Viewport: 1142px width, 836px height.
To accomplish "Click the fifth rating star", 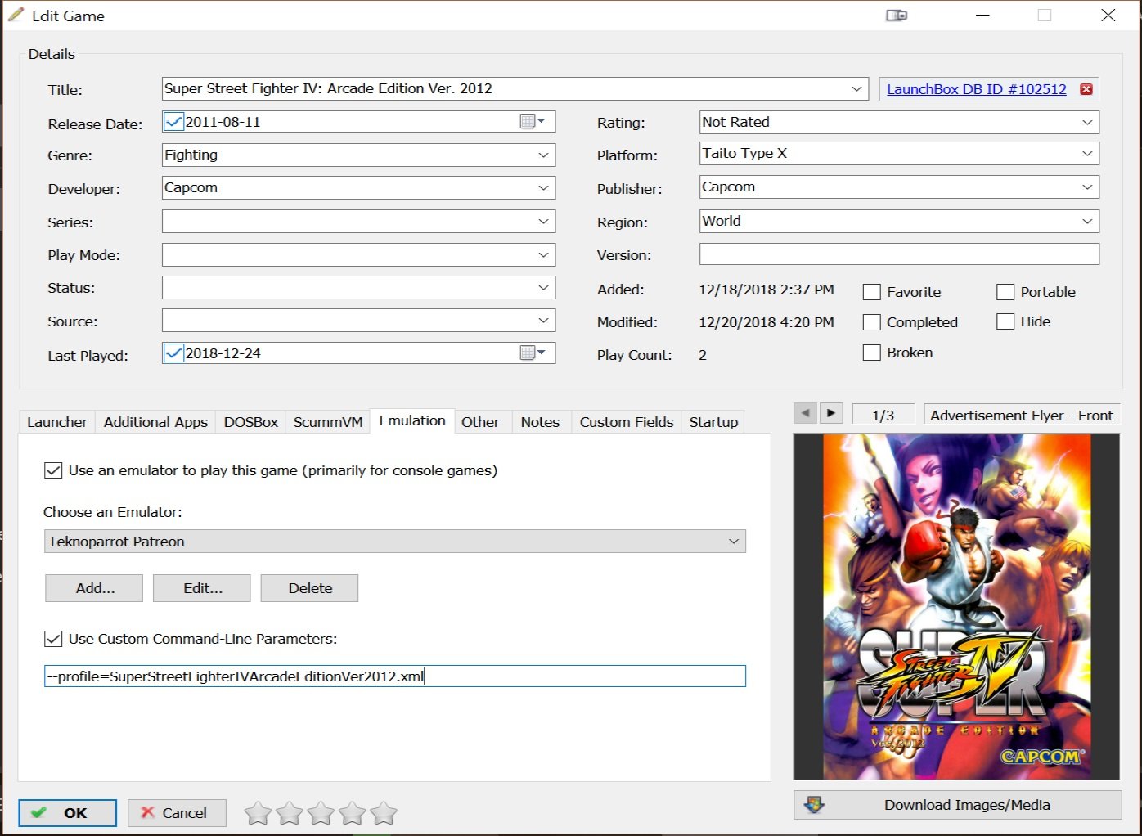I will [x=384, y=813].
